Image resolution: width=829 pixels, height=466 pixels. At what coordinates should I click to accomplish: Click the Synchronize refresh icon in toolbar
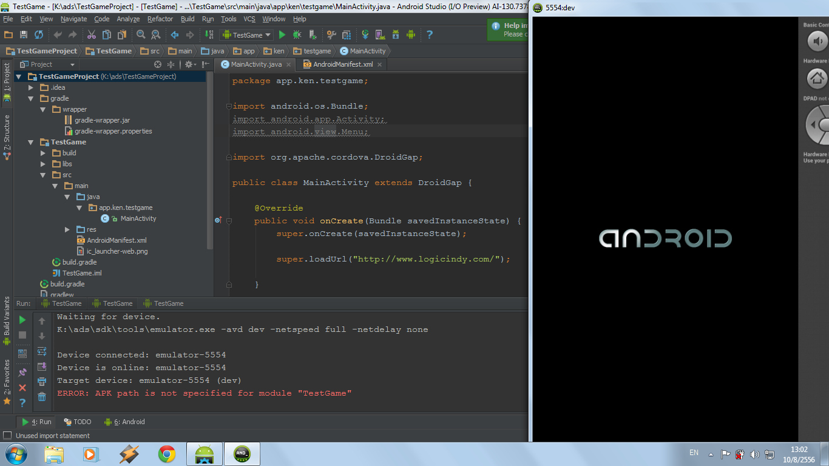coord(39,35)
